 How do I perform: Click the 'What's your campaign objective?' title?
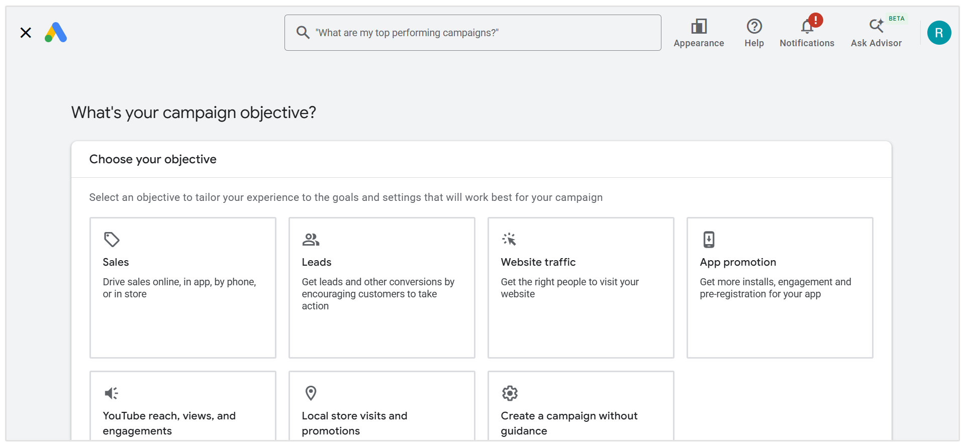(x=194, y=113)
